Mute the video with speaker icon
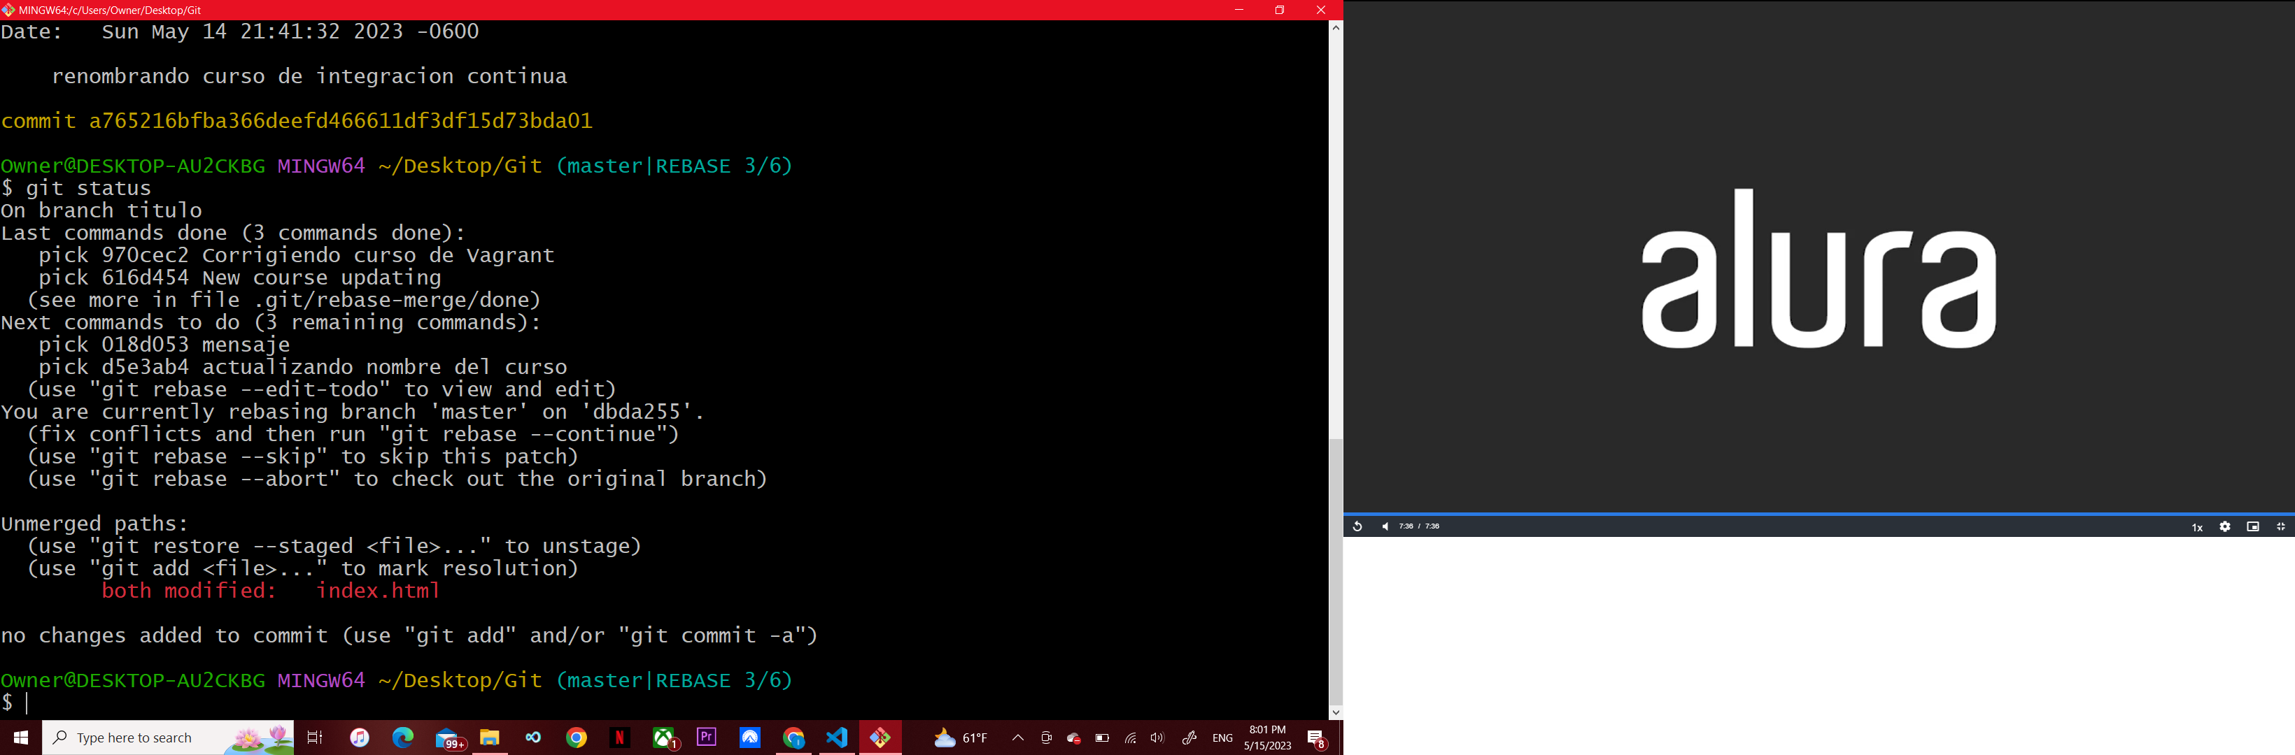Screen dimensions: 2295x755 pyautogui.click(x=1385, y=526)
